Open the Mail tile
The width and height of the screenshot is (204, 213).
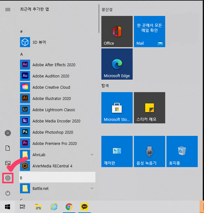point(150,32)
